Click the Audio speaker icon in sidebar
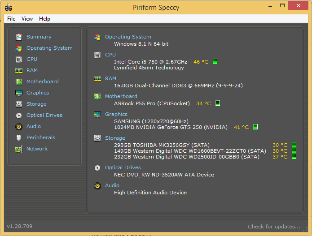 tap(19, 127)
